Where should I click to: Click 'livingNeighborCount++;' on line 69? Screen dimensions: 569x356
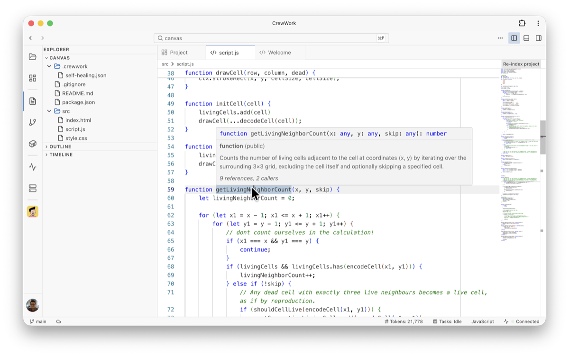(278, 275)
